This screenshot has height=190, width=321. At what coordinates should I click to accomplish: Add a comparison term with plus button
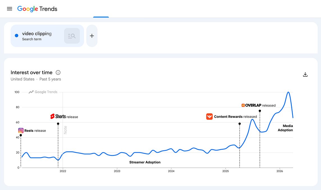pyautogui.click(x=92, y=36)
